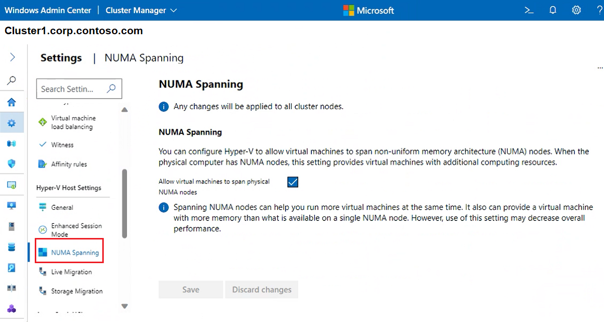Click the Discard changes button
The width and height of the screenshot is (604, 322).
click(261, 289)
